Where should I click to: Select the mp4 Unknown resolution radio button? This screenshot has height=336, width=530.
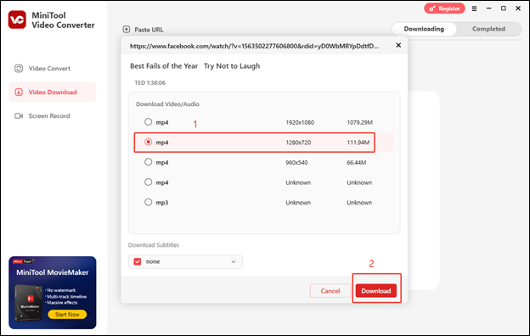click(148, 182)
